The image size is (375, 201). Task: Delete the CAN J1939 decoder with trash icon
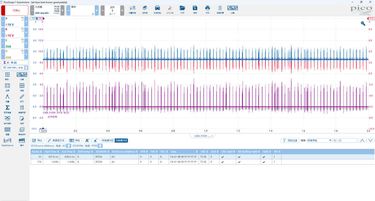26,68
